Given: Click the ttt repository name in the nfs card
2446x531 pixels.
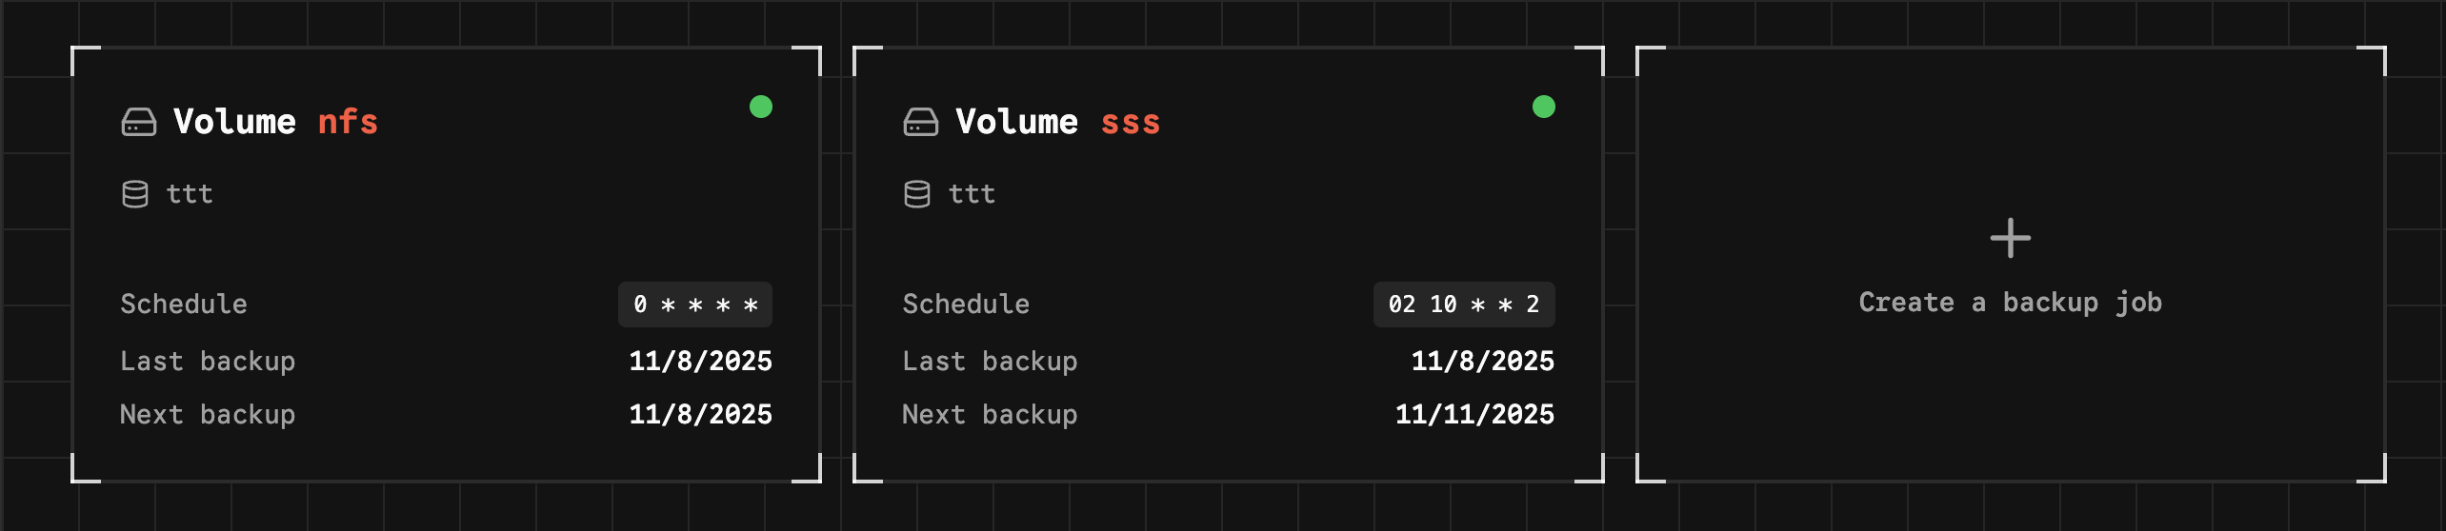Looking at the screenshot, I should coord(190,194).
